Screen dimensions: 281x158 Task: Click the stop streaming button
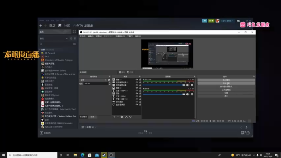226,80
